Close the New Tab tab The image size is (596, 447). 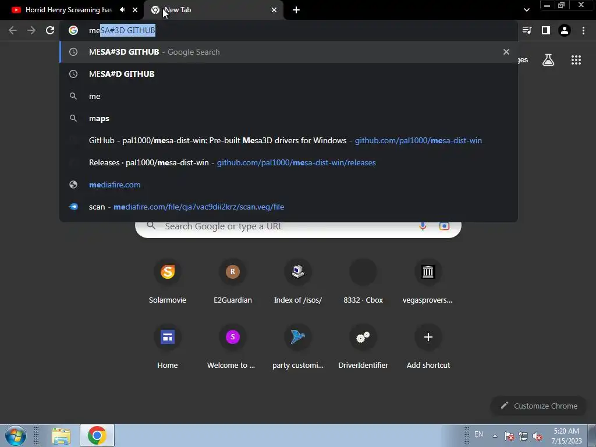(274, 10)
